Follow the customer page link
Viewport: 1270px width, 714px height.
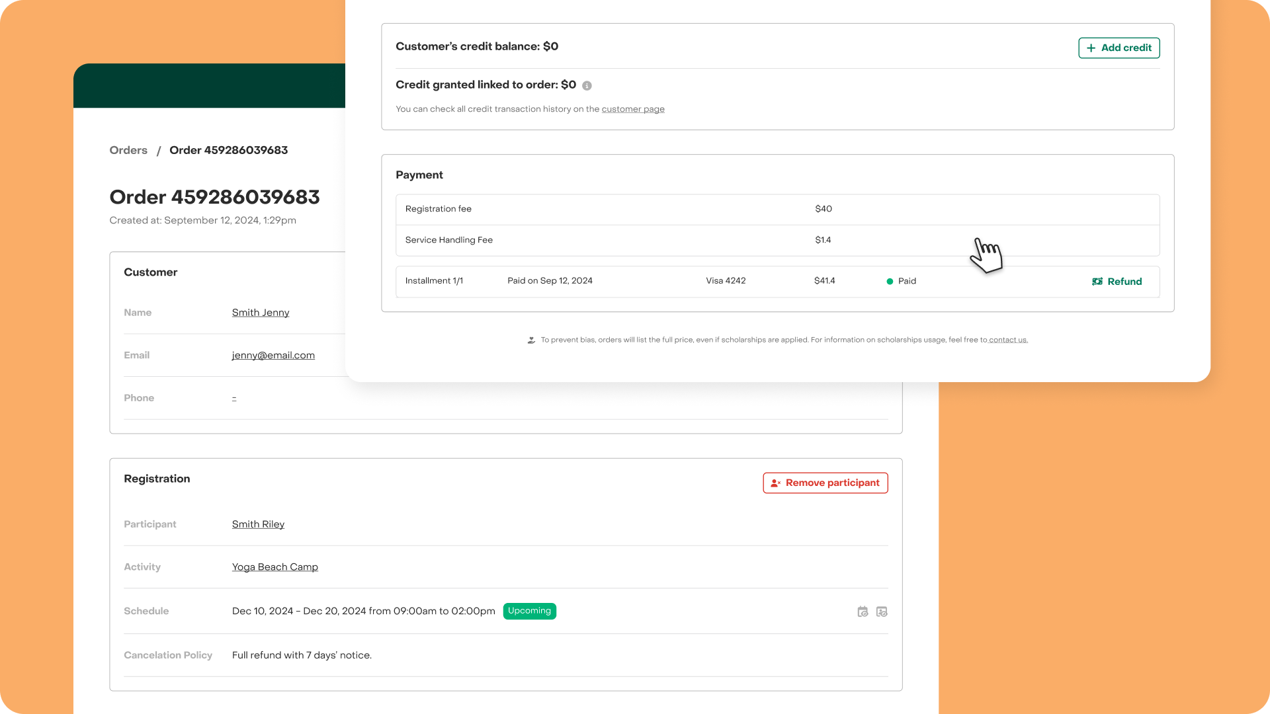pos(633,109)
